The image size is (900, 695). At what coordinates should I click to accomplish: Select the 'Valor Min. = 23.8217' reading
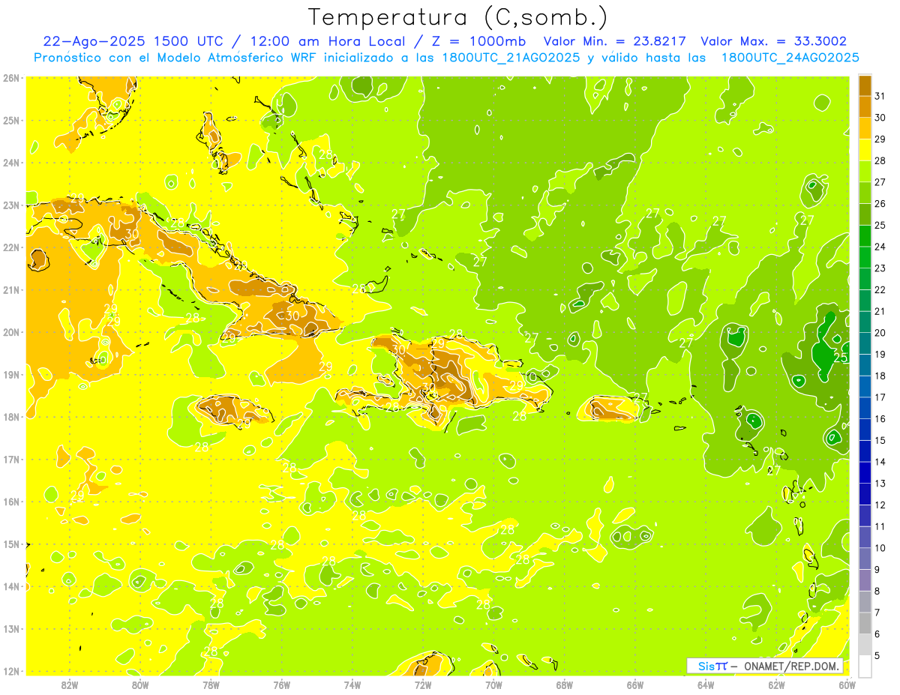point(616,41)
